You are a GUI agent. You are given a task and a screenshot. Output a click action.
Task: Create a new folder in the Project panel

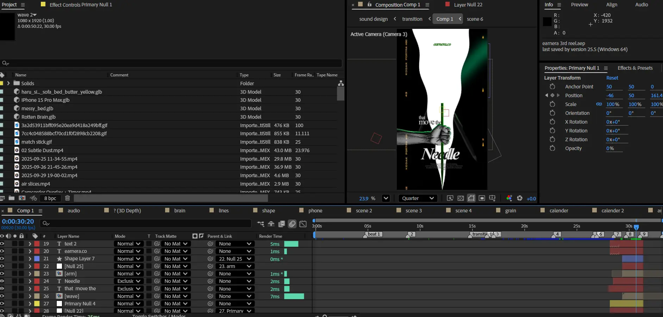click(12, 198)
